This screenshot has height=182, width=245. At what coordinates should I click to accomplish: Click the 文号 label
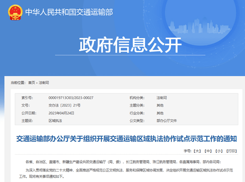[x=26, y=105]
